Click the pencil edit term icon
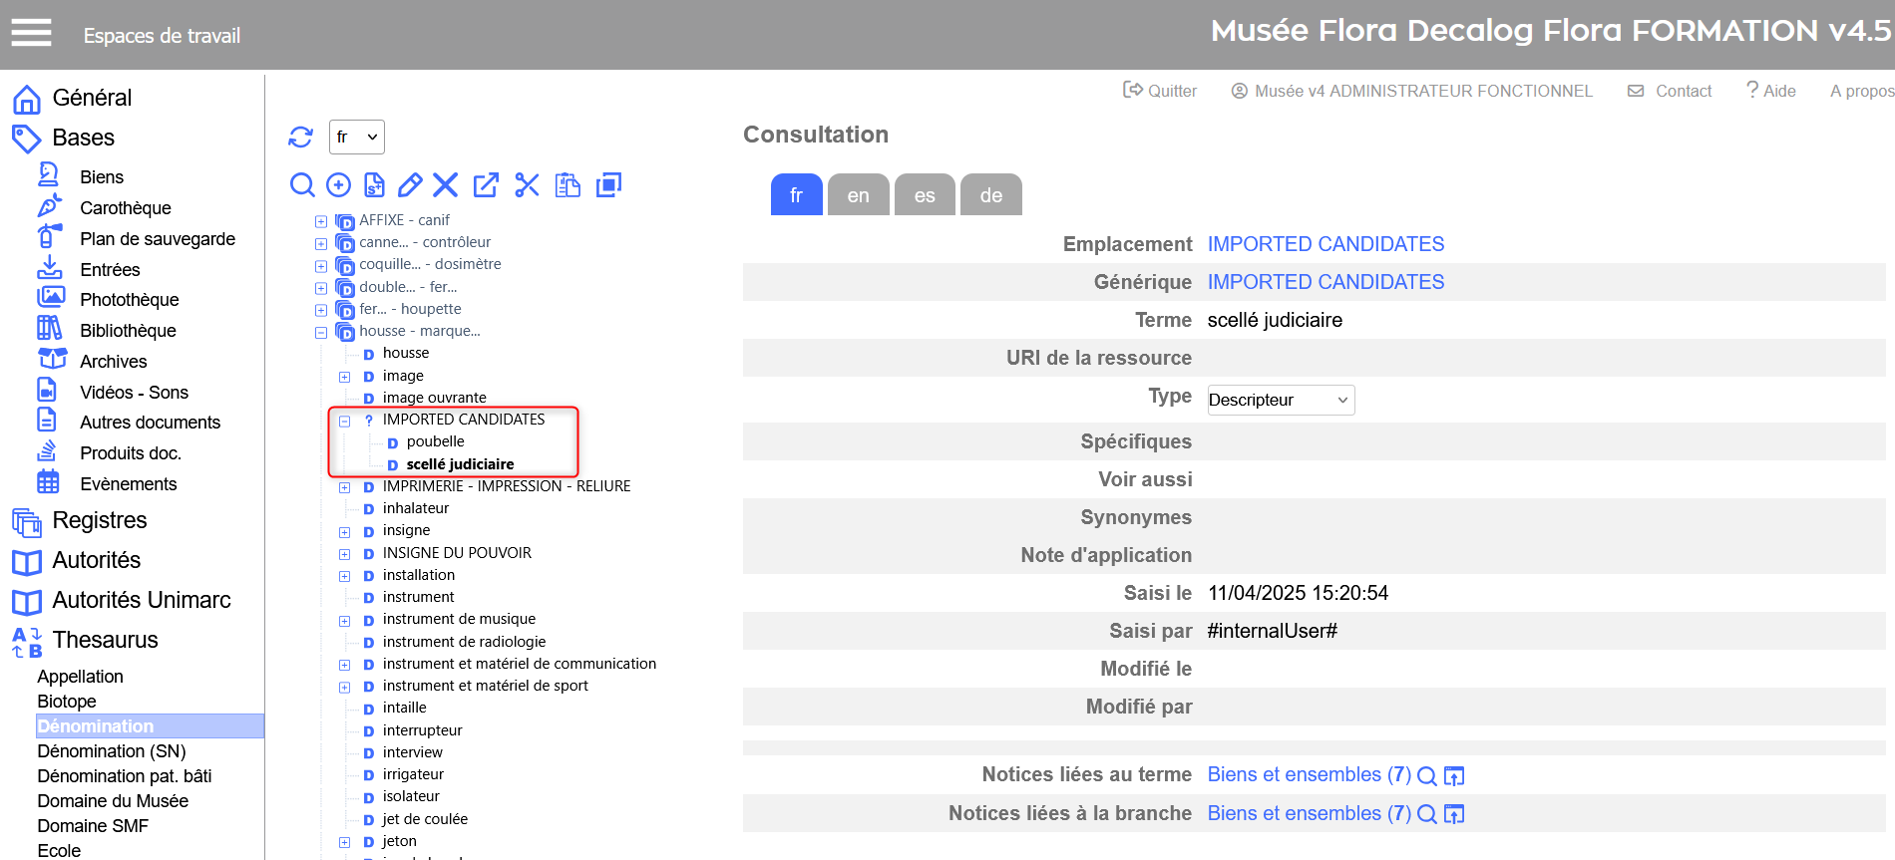The width and height of the screenshot is (1895, 860). (x=410, y=185)
